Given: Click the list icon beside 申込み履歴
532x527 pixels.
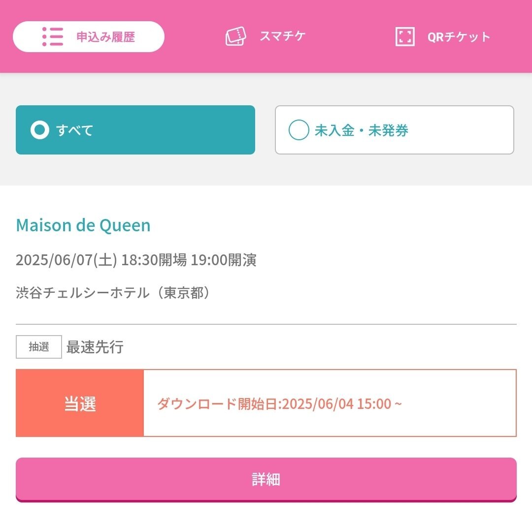Looking at the screenshot, I should (53, 36).
